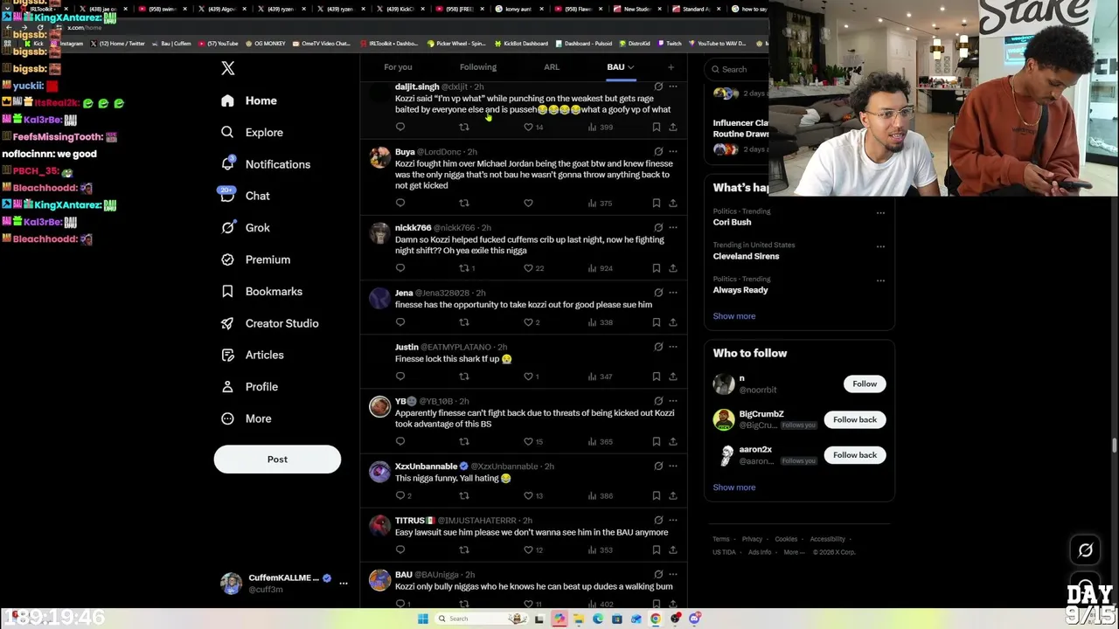Open more options on nickk766 tweet

672,228
